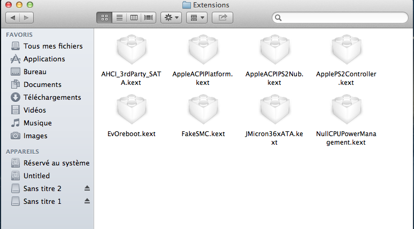The height and width of the screenshot is (229, 414).
Task: Go back with the left arrow button
Action: 12,18
